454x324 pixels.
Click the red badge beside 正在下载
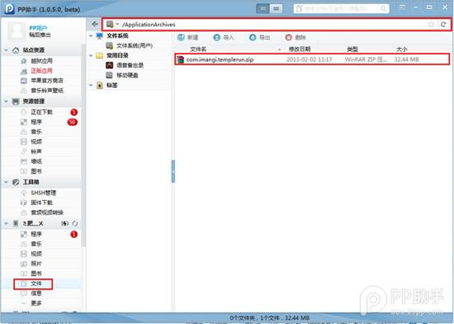pos(73,112)
